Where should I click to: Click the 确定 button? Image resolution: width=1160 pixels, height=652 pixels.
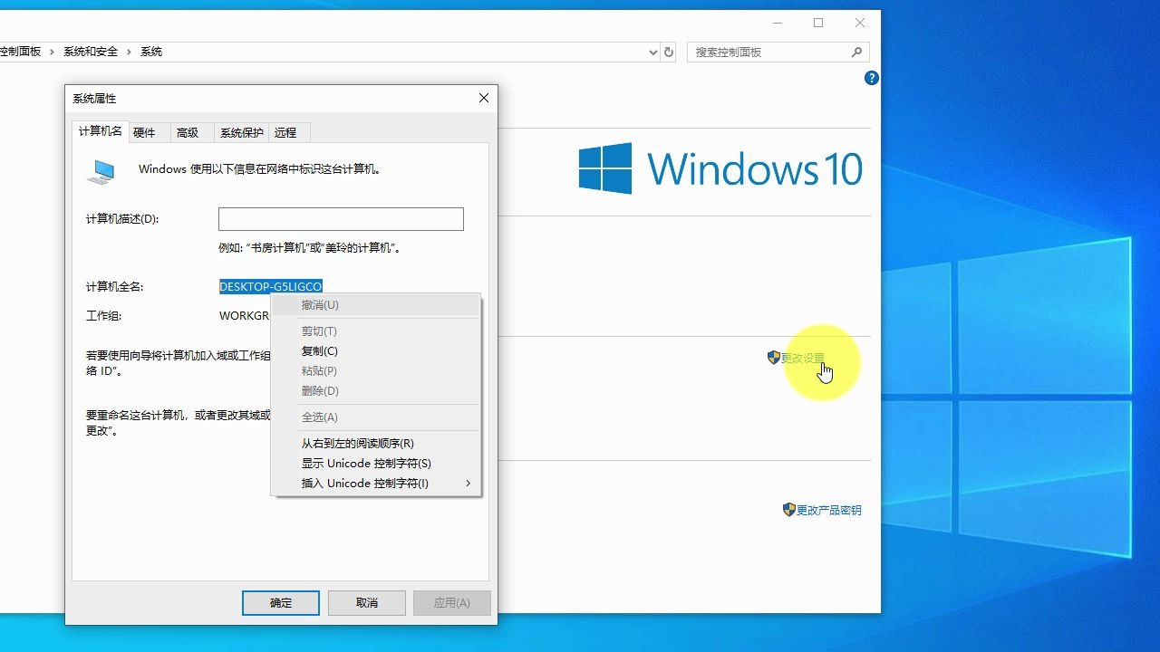281,603
